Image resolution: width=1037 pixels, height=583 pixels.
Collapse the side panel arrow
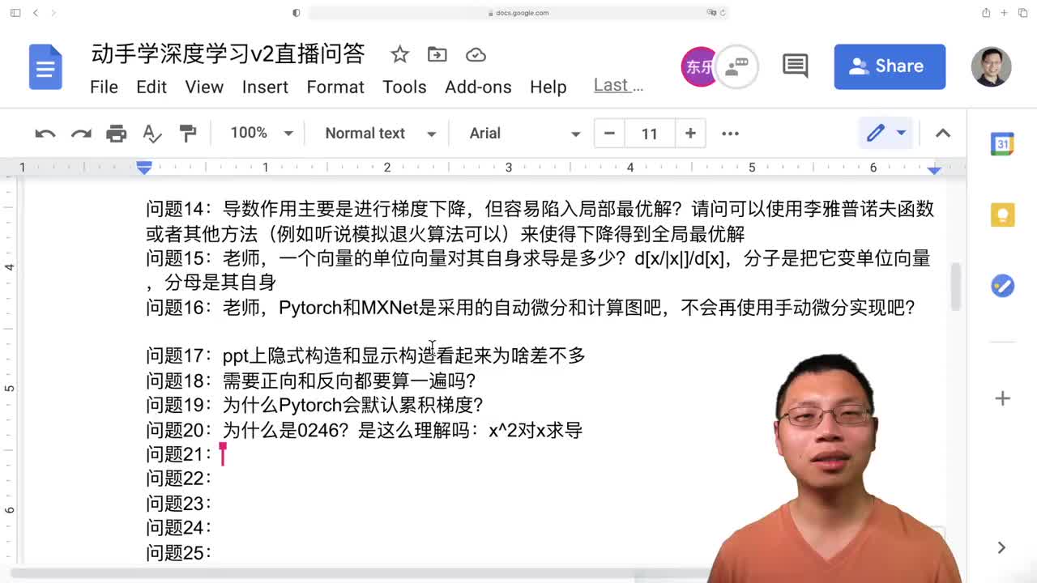pyautogui.click(x=1001, y=547)
